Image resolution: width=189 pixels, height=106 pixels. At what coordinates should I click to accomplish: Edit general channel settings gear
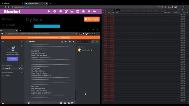click(22, 68)
